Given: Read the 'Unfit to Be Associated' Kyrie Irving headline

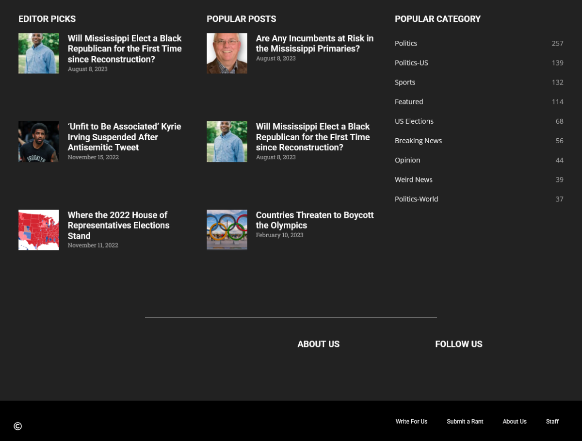Looking at the screenshot, I should point(124,137).
